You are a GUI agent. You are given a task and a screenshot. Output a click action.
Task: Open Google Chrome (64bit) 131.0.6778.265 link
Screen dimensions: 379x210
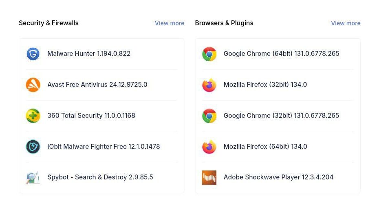(x=281, y=53)
